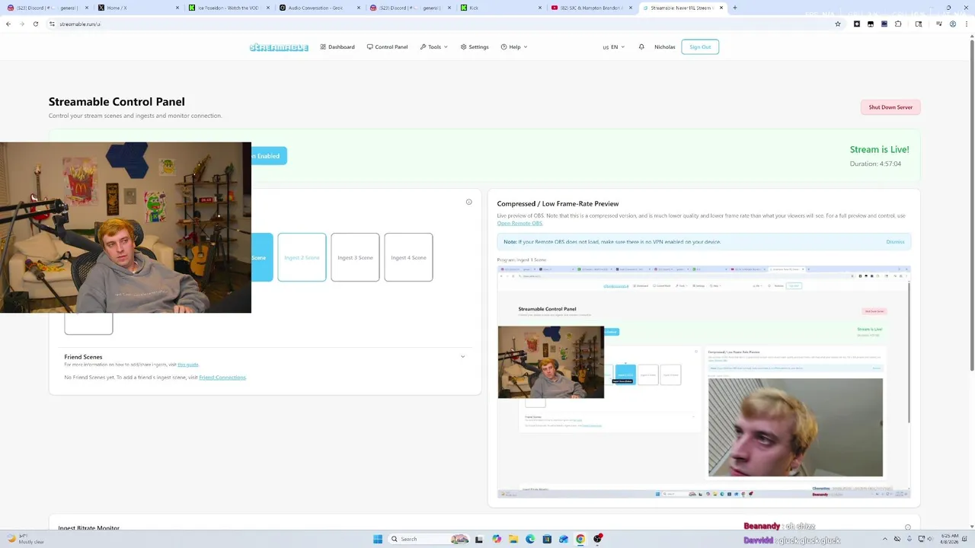Image resolution: width=975 pixels, height=548 pixels.
Task: Click the Streamable logo in the header
Action: coord(279,47)
